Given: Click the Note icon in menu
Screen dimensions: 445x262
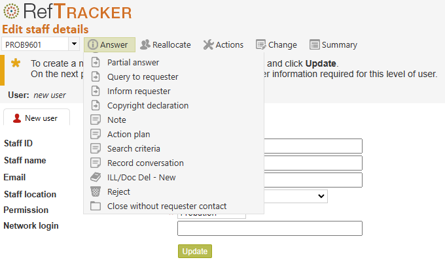Looking at the screenshot, I should [x=96, y=120].
